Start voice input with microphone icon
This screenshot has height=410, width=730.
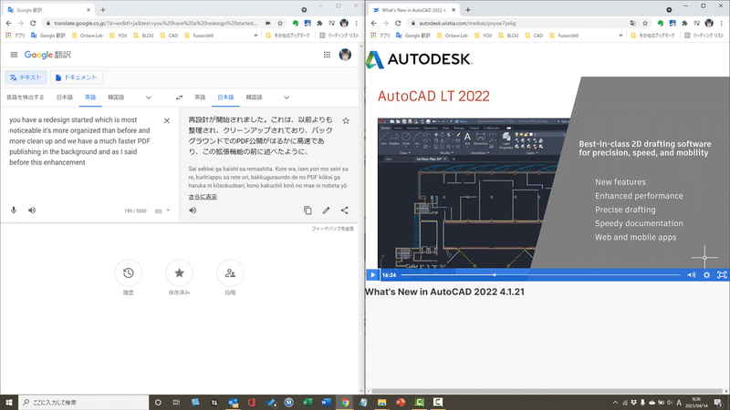click(x=14, y=210)
